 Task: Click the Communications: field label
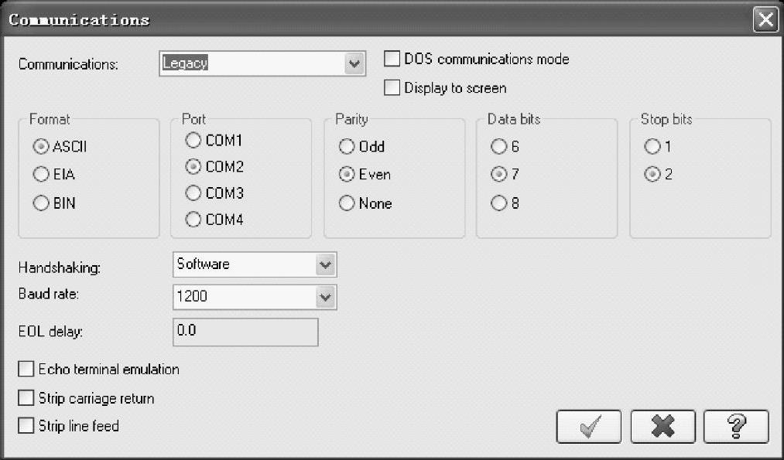click(69, 64)
